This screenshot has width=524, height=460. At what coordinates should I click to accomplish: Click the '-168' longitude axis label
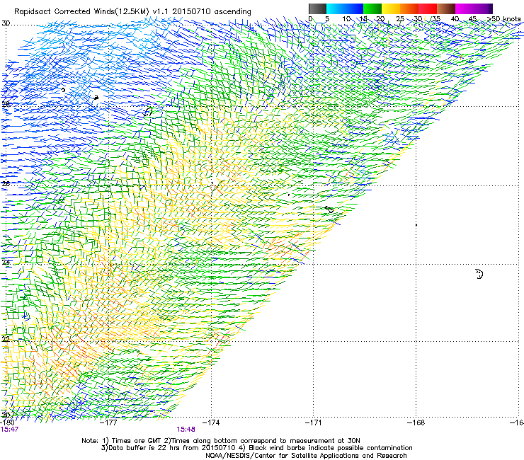click(x=416, y=422)
